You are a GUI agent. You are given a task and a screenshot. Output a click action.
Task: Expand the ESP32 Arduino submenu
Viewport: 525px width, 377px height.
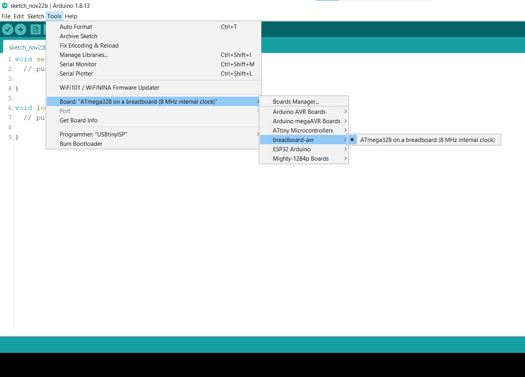click(x=304, y=149)
